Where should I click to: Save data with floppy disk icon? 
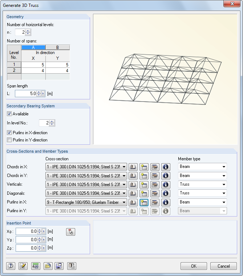[x=59, y=266]
